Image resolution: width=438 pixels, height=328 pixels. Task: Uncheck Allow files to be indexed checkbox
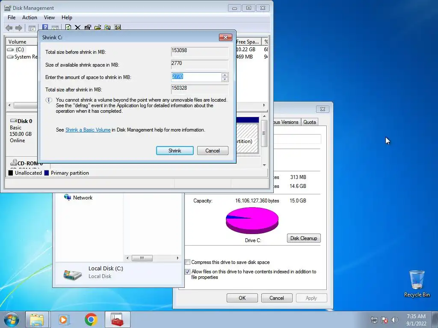(188, 271)
